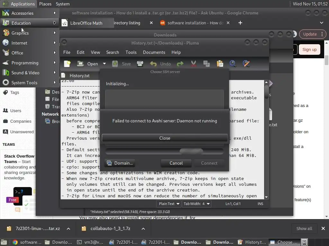Image resolution: width=329 pixels, height=246 pixels.
Task: Open the Places menu in top panel
Action: 45,4
